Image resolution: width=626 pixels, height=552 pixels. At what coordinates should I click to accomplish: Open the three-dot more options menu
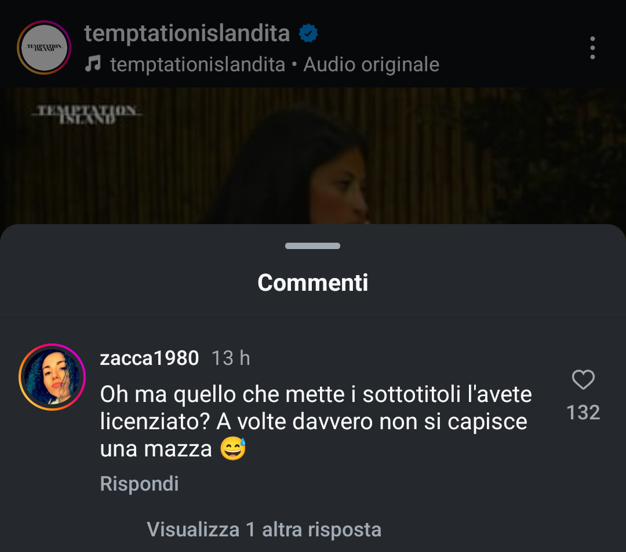point(592,48)
